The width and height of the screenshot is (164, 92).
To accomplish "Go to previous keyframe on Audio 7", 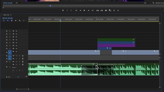I will click(16, 71).
